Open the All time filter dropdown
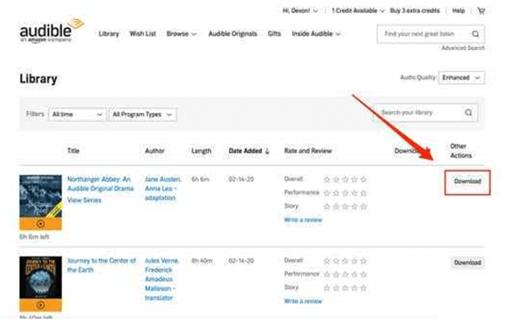 tap(77, 114)
